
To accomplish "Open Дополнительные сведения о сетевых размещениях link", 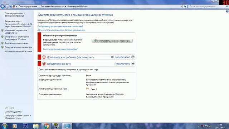I will point(61,30).
